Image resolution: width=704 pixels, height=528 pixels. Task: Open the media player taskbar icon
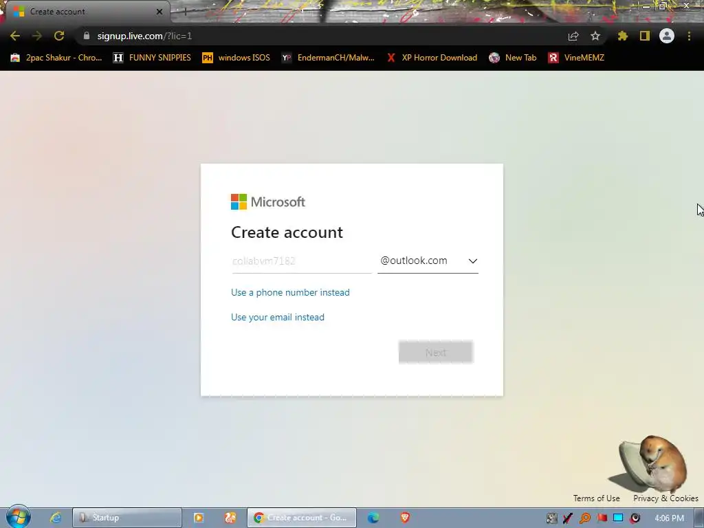(198, 518)
